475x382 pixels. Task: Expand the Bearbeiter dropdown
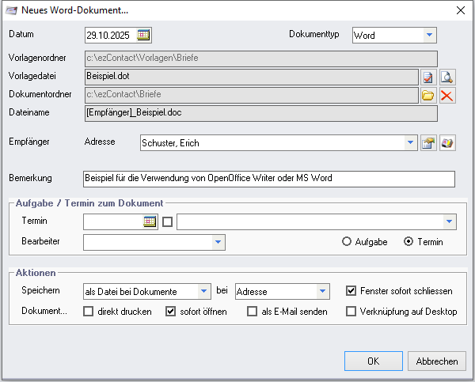pyautogui.click(x=218, y=241)
